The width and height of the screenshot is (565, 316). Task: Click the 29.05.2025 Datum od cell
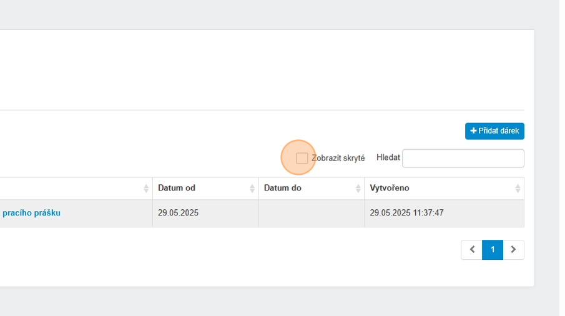[x=179, y=213]
